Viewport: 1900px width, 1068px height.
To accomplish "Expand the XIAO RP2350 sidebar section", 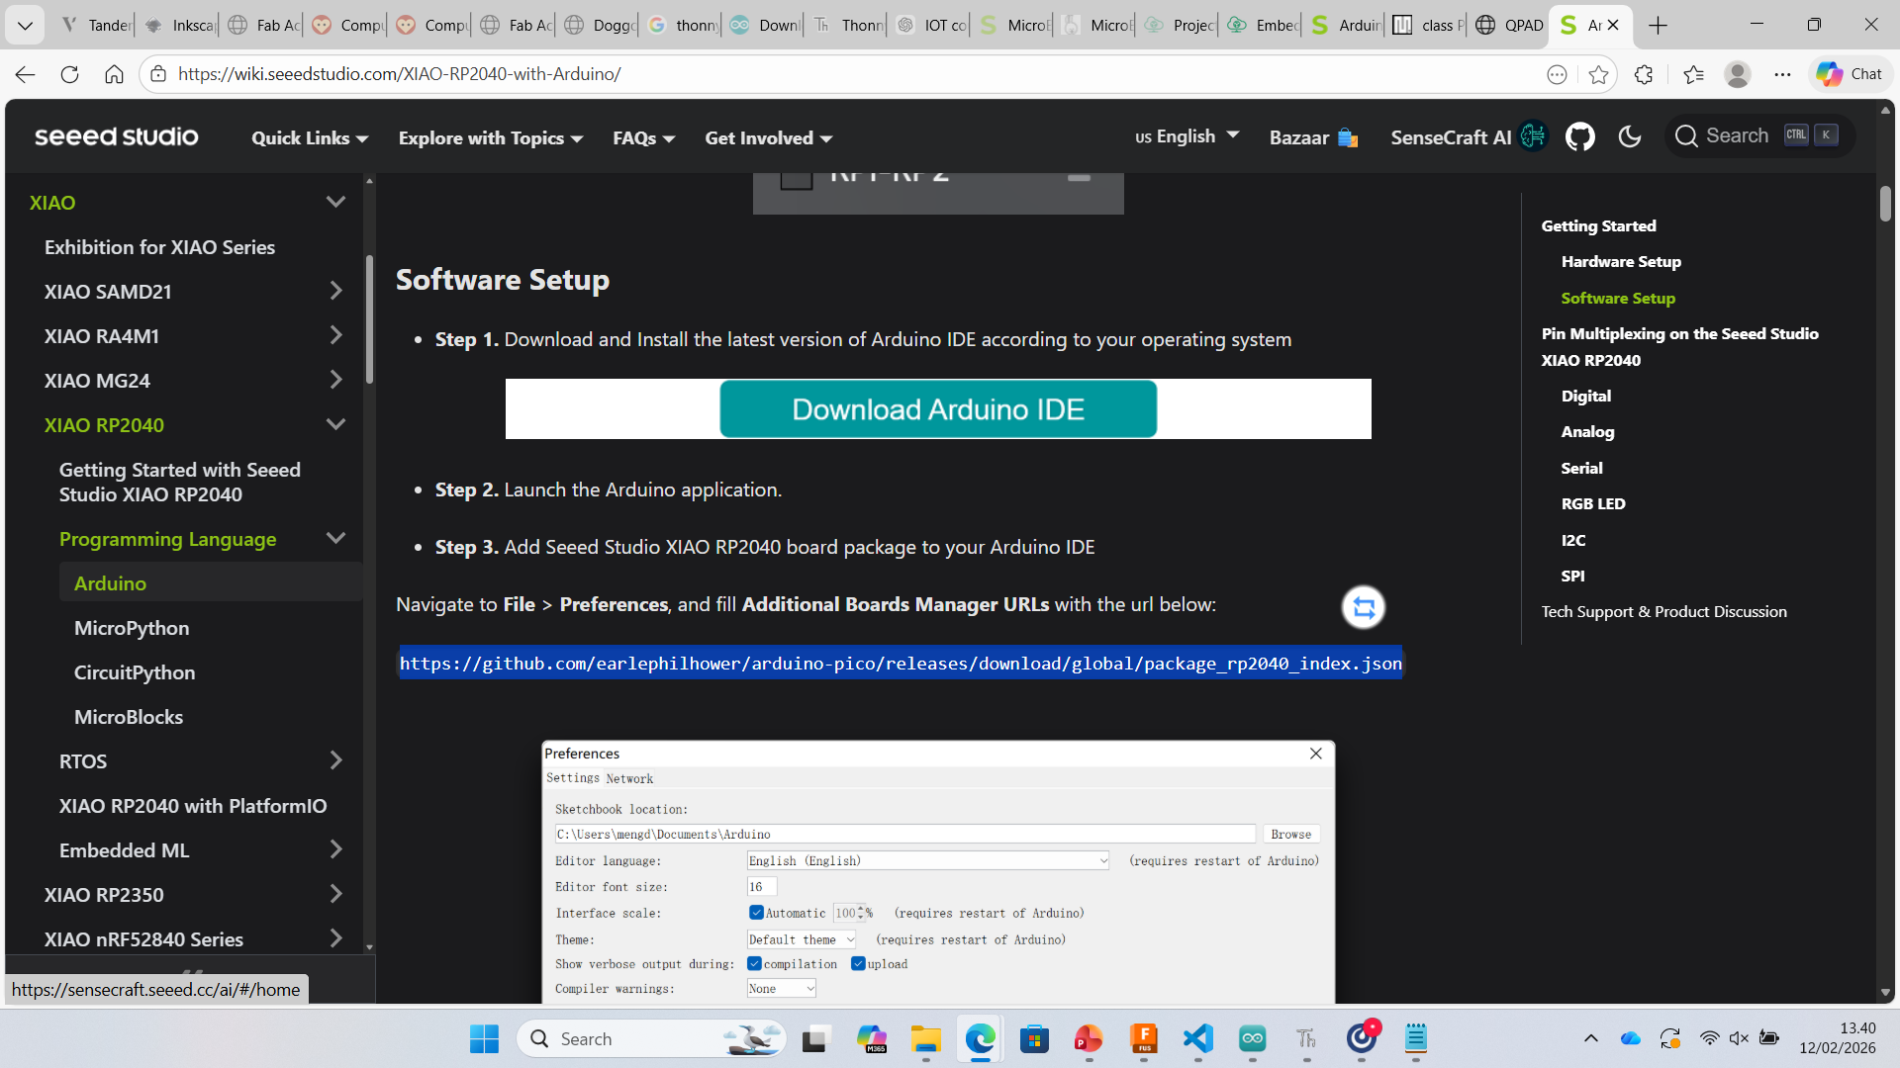I will click(335, 894).
